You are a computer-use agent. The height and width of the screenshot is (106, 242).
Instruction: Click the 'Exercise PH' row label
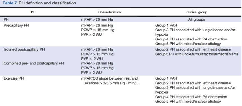(x=14, y=78)
